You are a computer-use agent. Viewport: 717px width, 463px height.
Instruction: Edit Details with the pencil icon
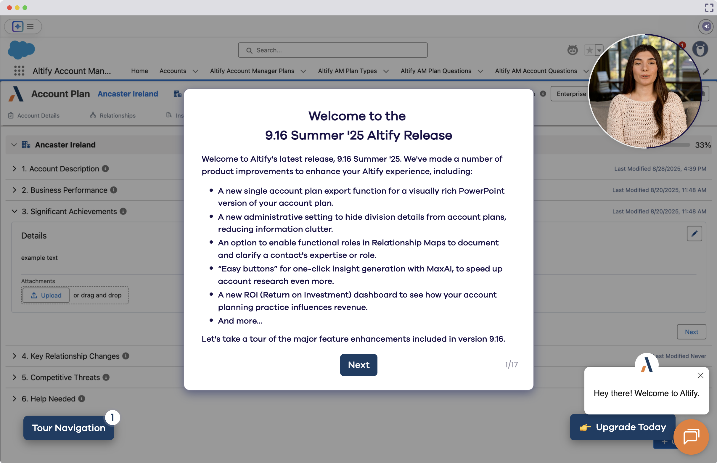[x=694, y=234]
